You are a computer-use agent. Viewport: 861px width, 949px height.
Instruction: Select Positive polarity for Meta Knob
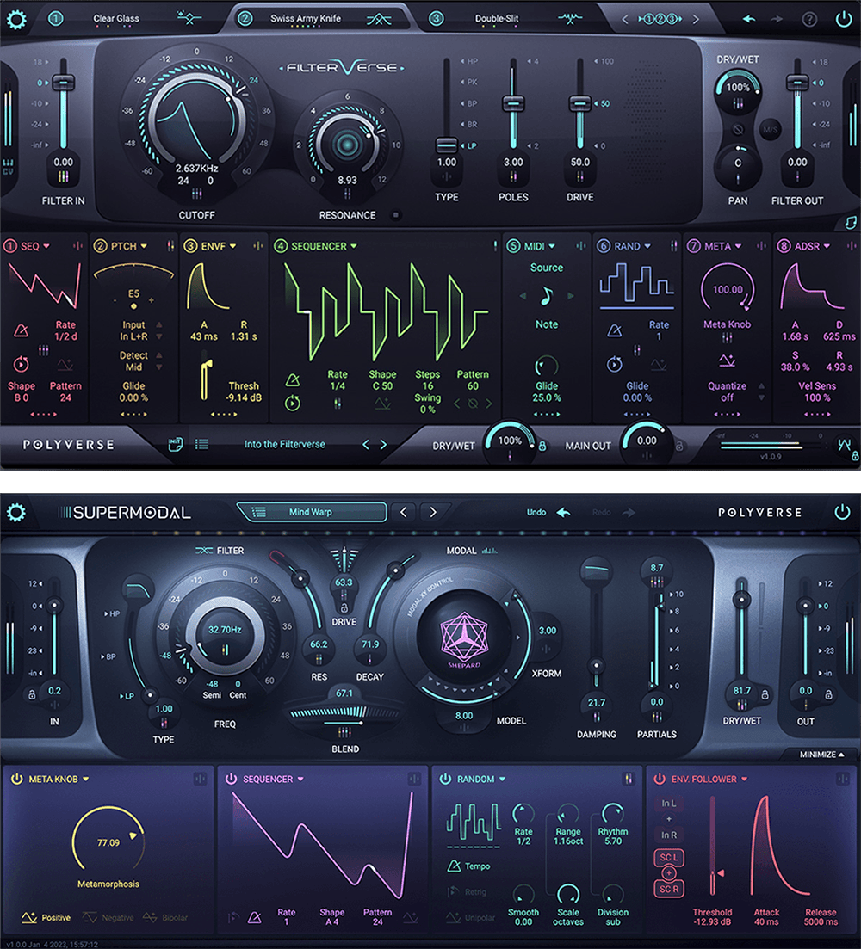[47, 918]
